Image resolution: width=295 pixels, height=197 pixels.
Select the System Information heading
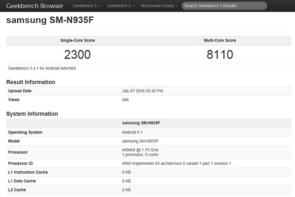point(32,114)
